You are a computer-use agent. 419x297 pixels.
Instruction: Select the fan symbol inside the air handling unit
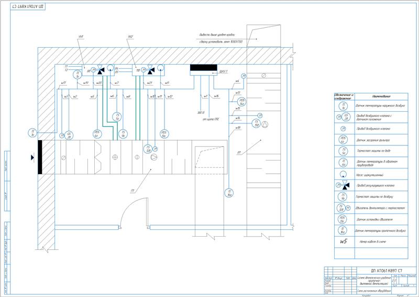tap(154, 157)
